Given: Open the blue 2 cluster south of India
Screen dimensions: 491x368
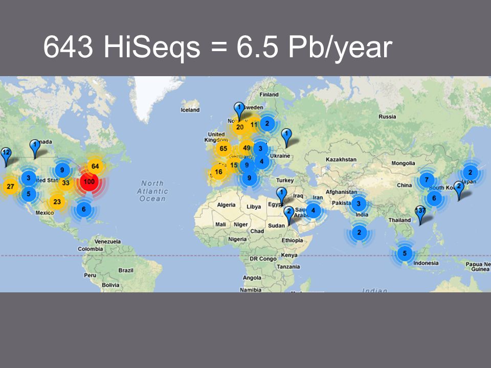Looking at the screenshot, I should (359, 233).
